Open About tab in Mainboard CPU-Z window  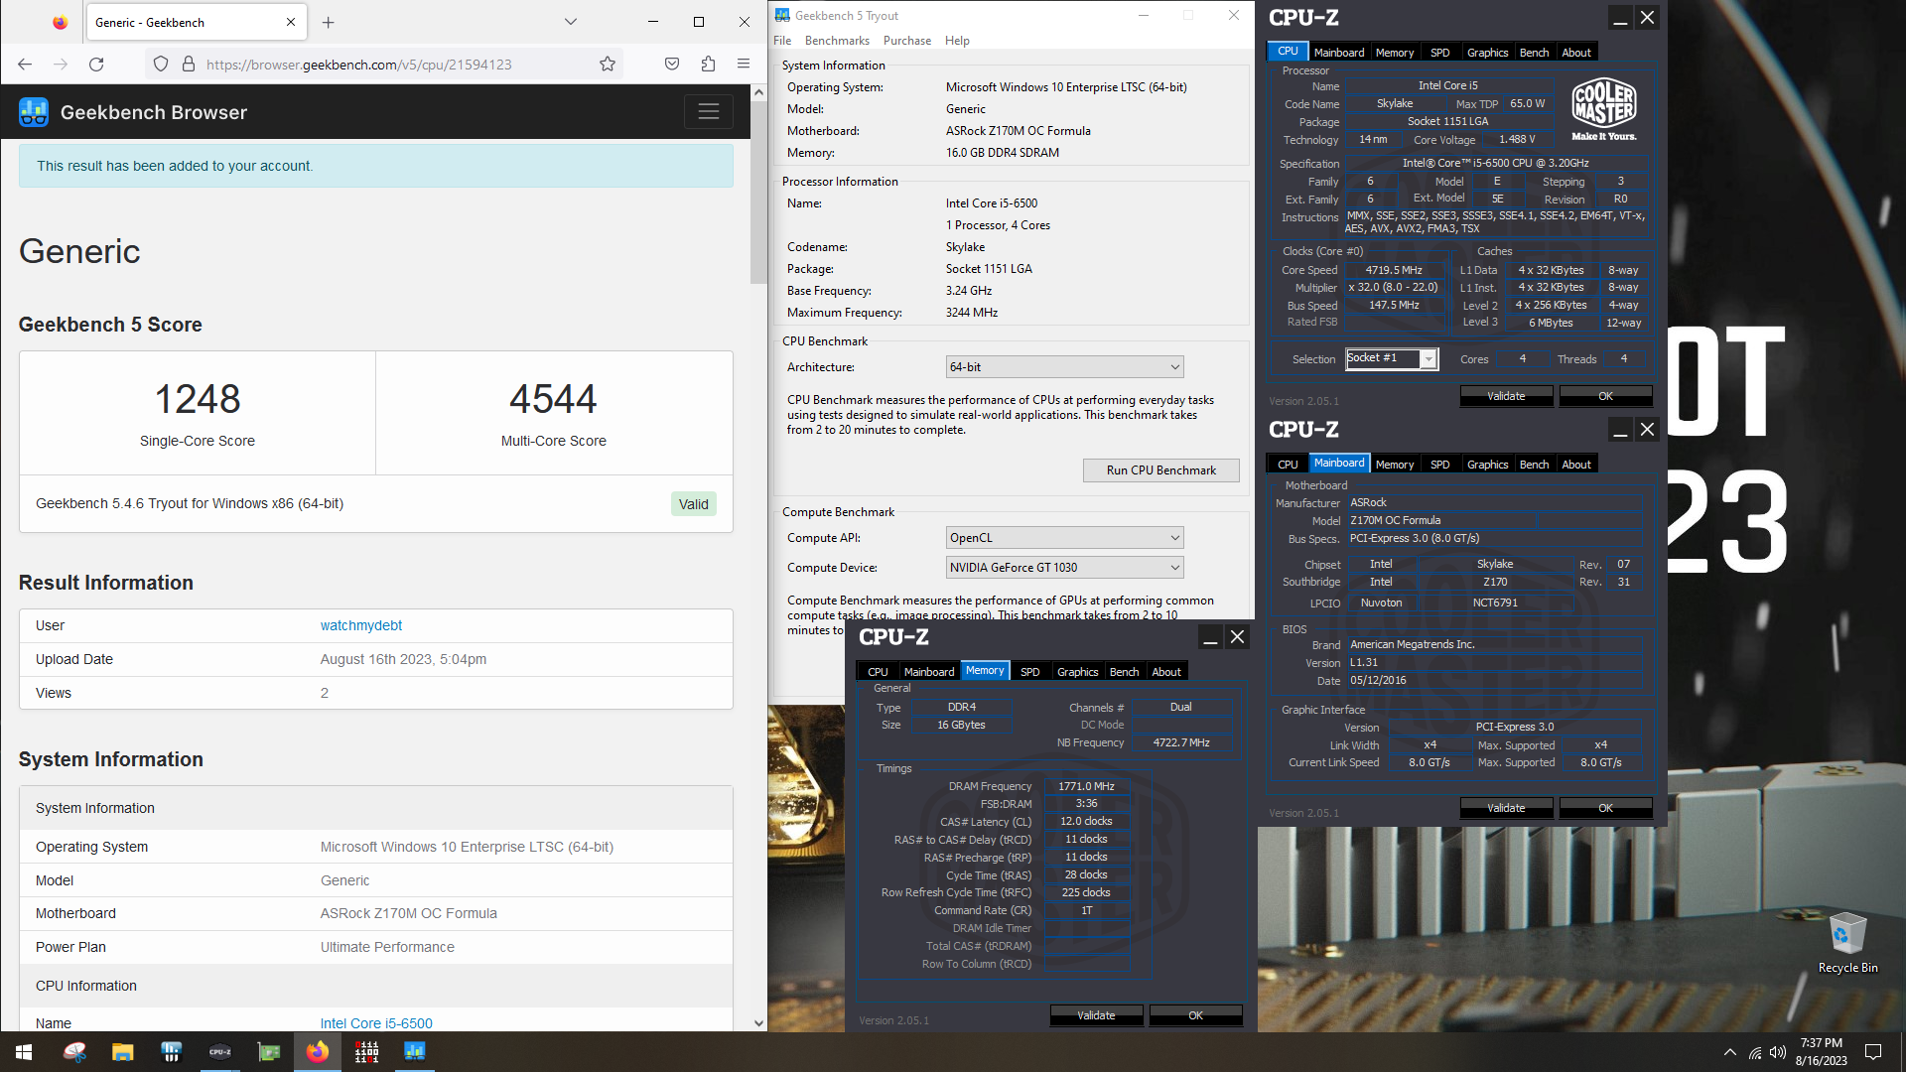tap(1575, 465)
